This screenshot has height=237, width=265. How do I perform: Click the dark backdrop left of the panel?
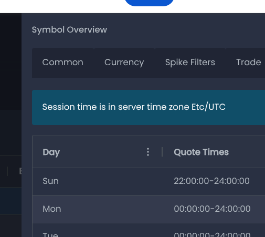click(10, 61)
